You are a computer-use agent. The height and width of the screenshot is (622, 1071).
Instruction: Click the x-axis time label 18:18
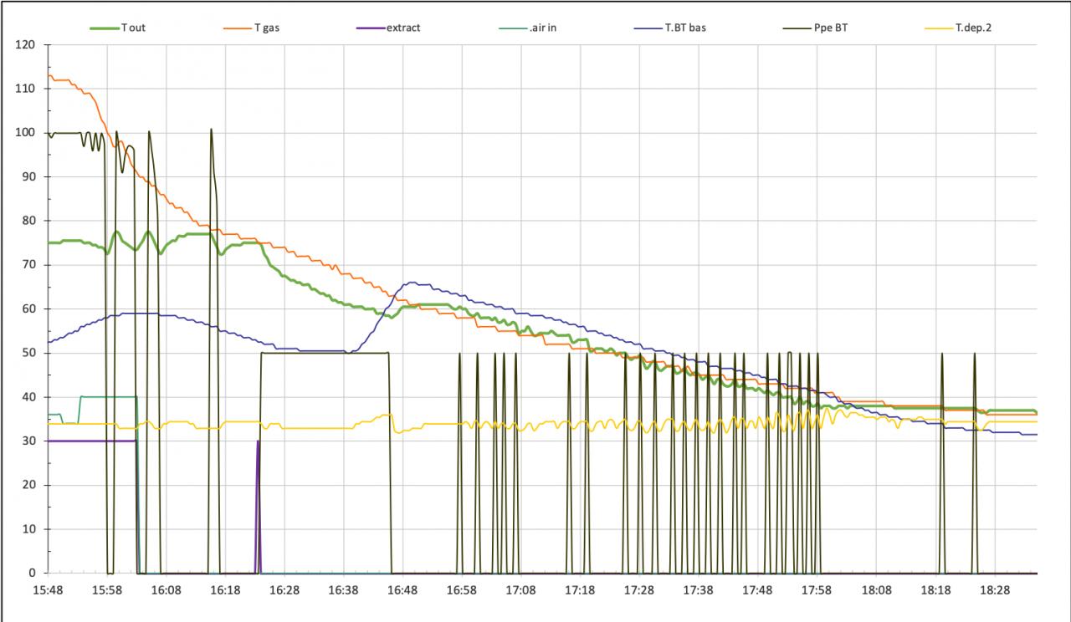coord(935,590)
